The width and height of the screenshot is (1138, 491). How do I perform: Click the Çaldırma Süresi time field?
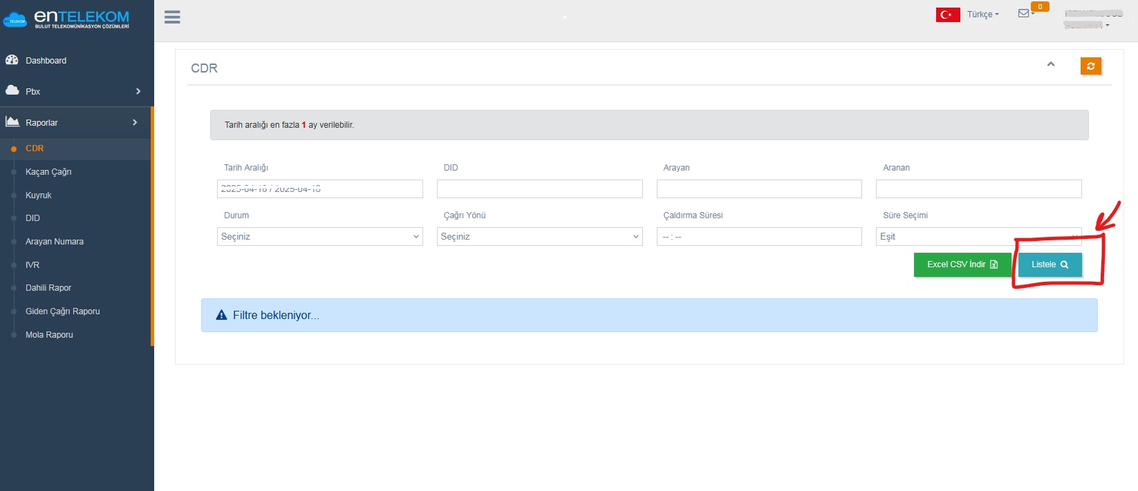coord(759,236)
